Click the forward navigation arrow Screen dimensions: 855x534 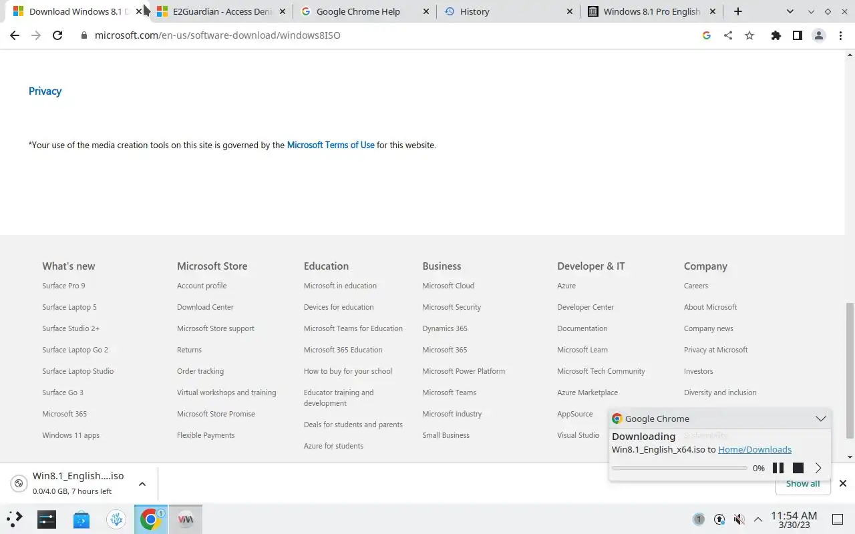(x=36, y=35)
